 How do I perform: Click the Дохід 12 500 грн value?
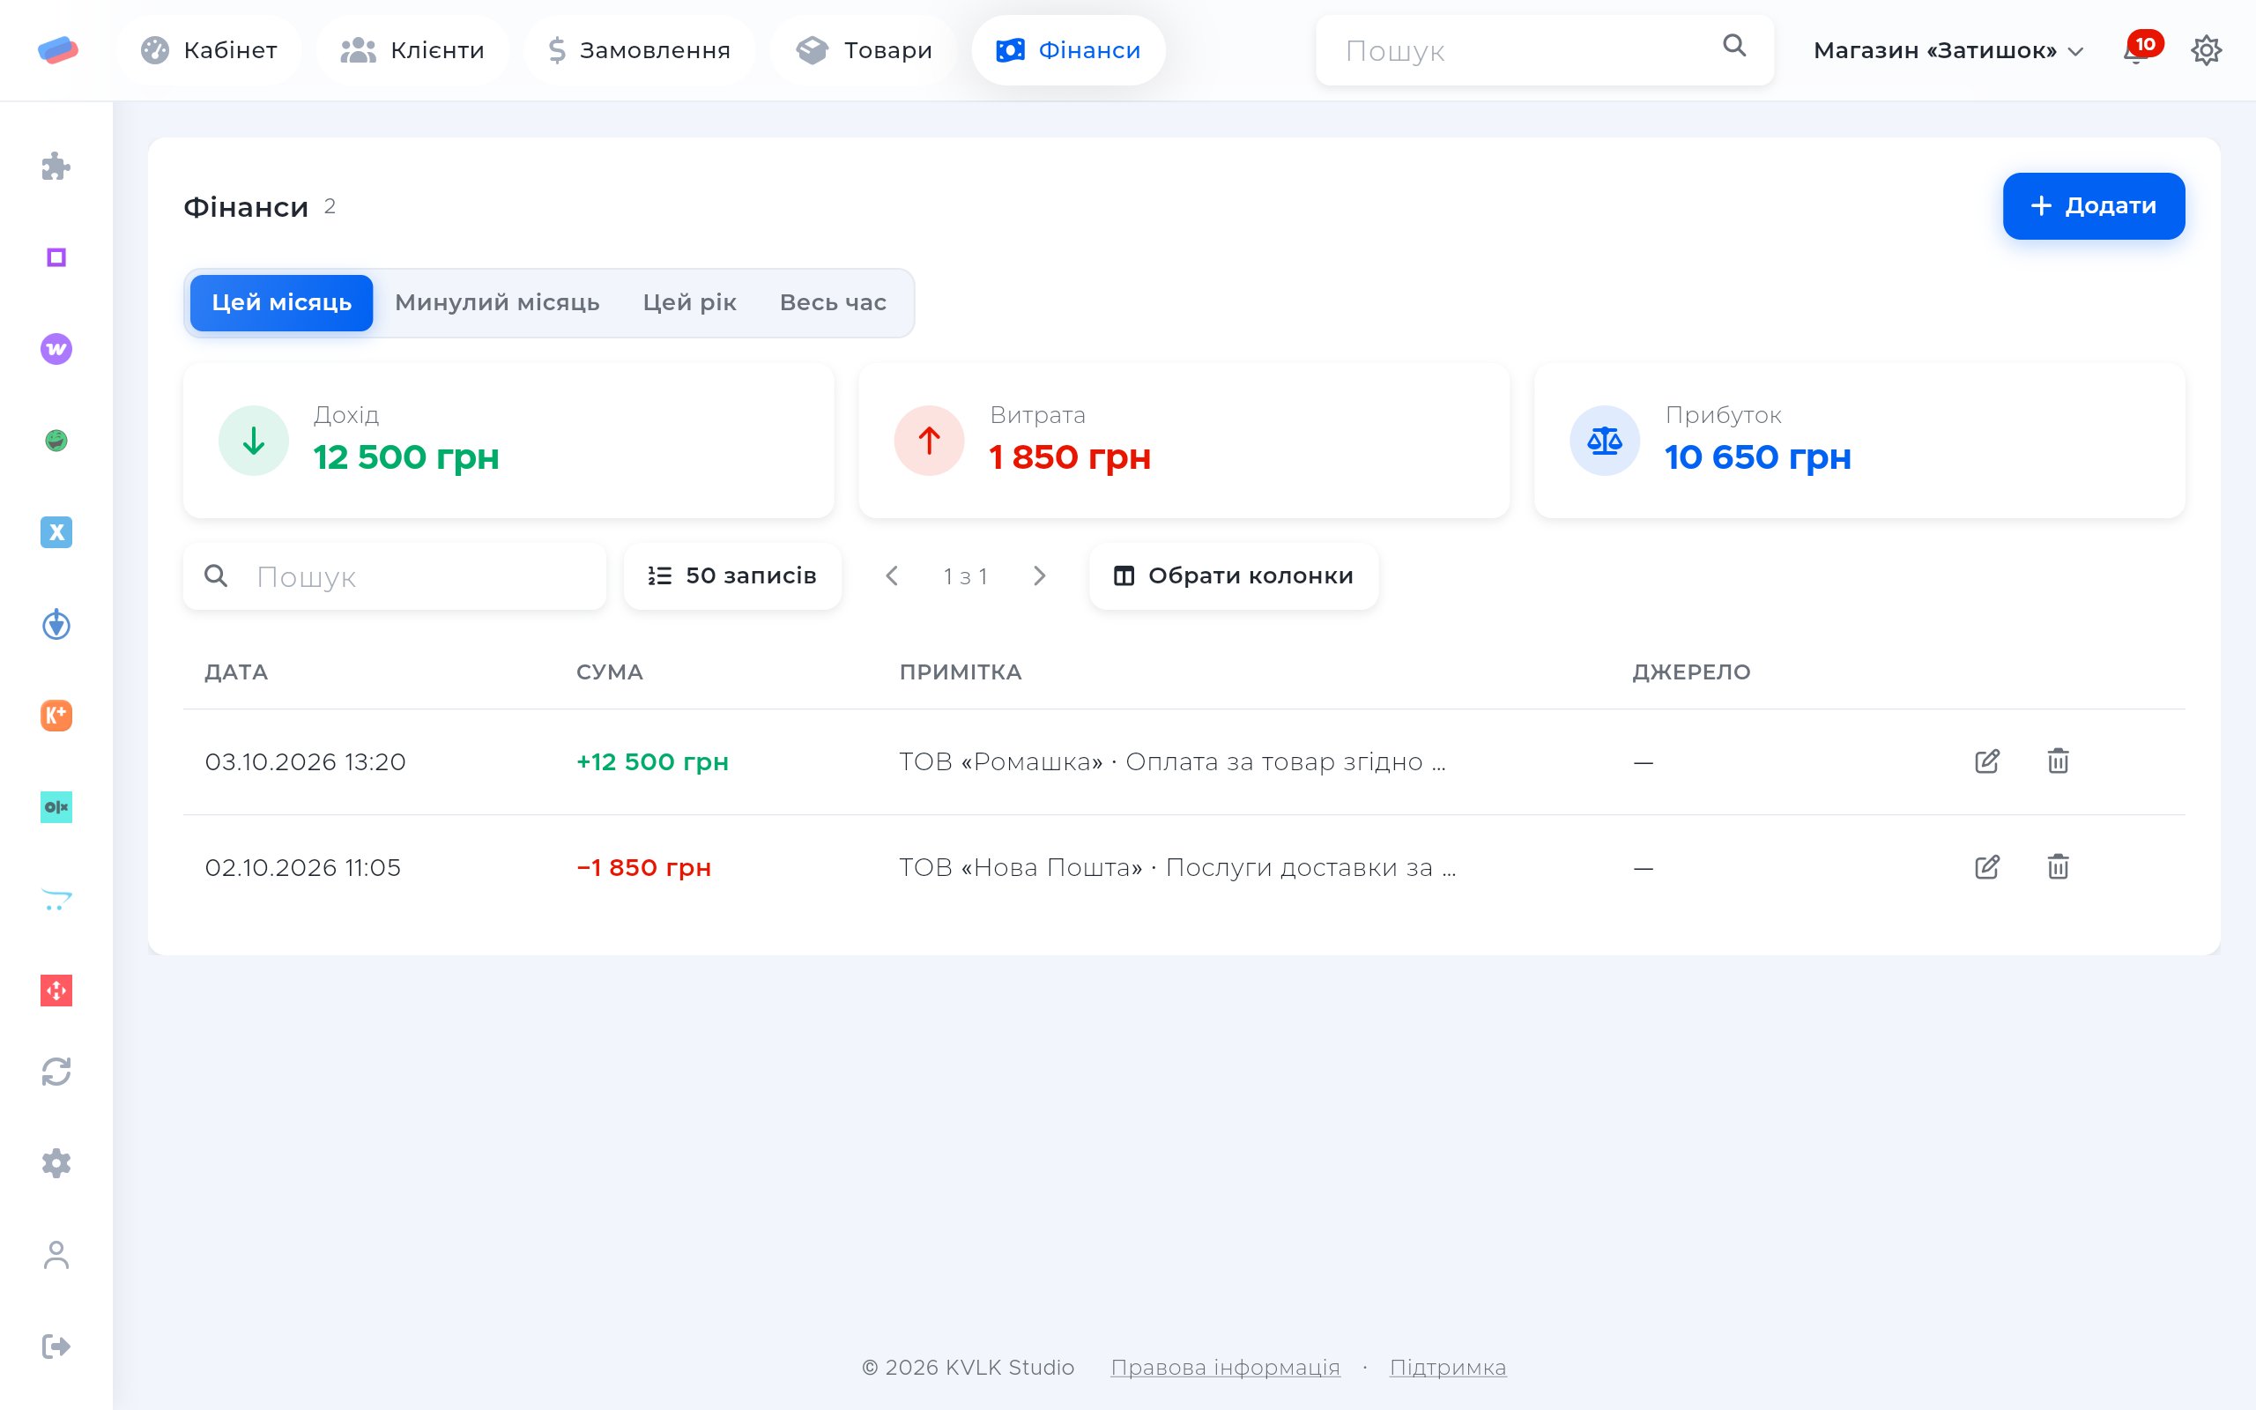tap(405, 457)
